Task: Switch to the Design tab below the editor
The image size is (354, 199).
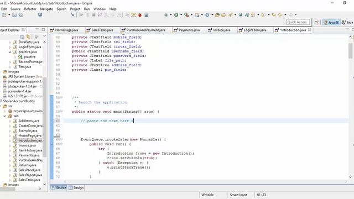Action: 76,188
